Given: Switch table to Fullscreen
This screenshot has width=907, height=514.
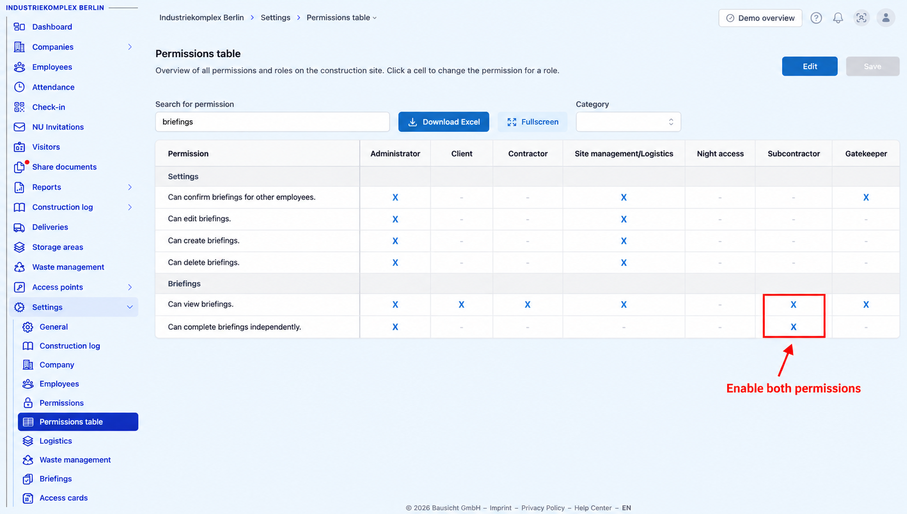Looking at the screenshot, I should [x=532, y=122].
